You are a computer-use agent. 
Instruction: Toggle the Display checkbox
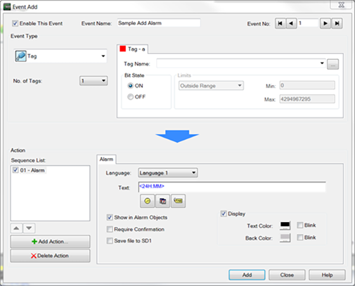[x=224, y=214]
